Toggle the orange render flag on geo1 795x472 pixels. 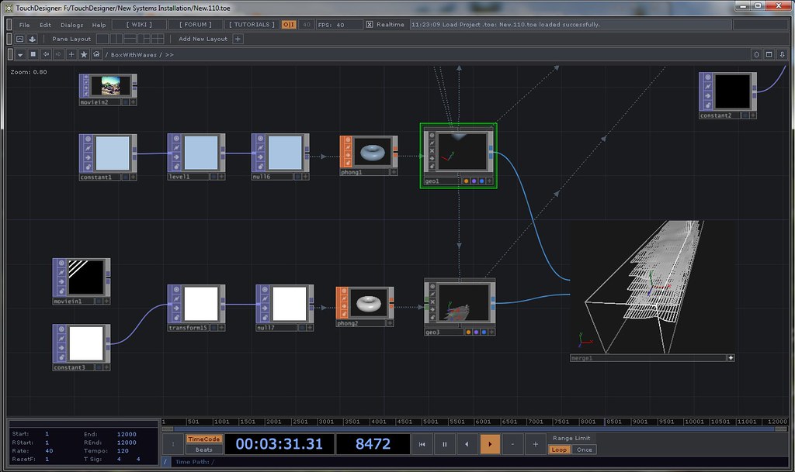(x=467, y=181)
